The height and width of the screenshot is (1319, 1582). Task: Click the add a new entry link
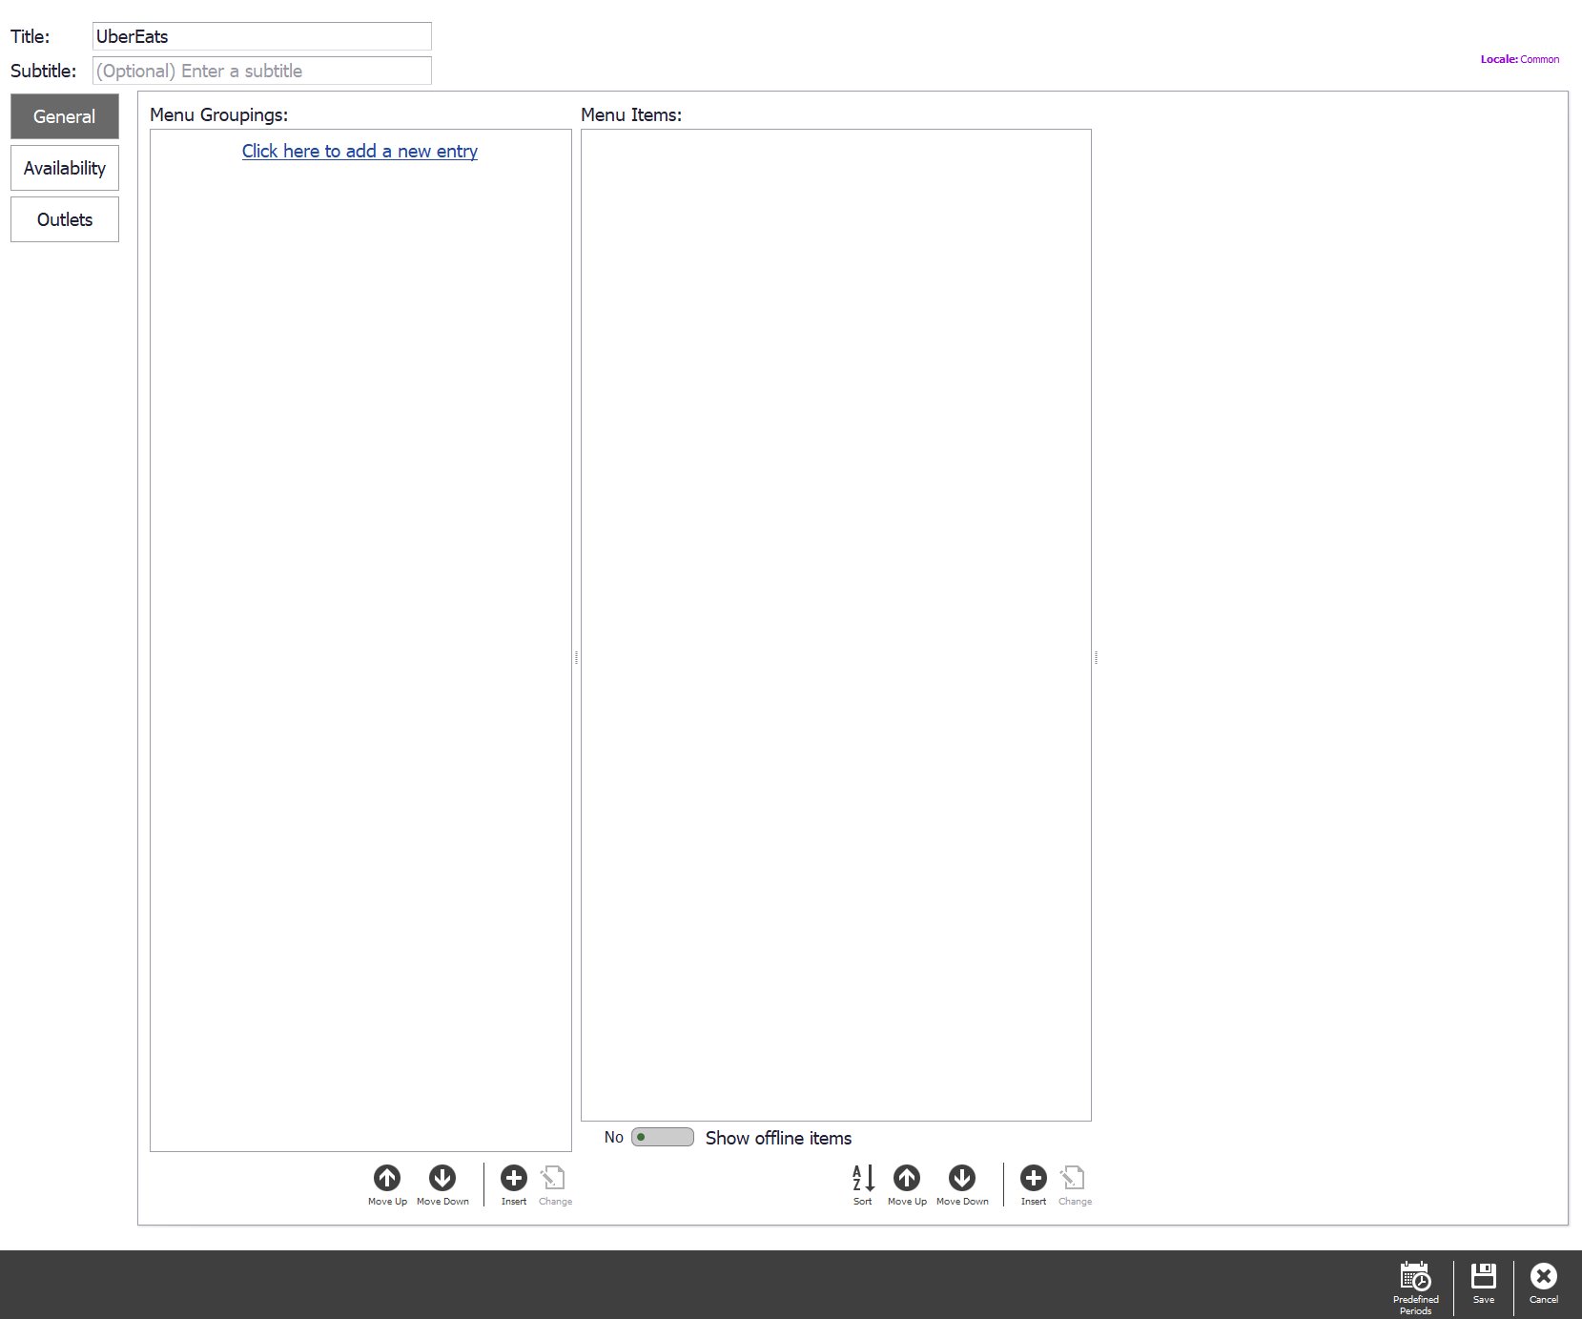pyautogui.click(x=360, y=151)
